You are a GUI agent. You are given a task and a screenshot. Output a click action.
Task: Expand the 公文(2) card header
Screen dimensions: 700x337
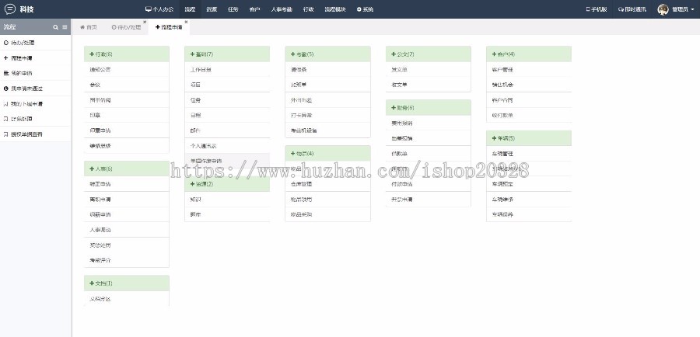pos(428,54)
